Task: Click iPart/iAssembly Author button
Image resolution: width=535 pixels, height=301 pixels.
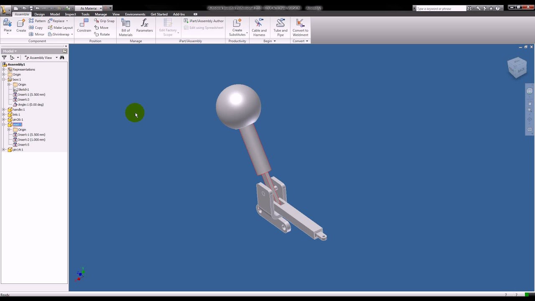Action: click(204, 21)
